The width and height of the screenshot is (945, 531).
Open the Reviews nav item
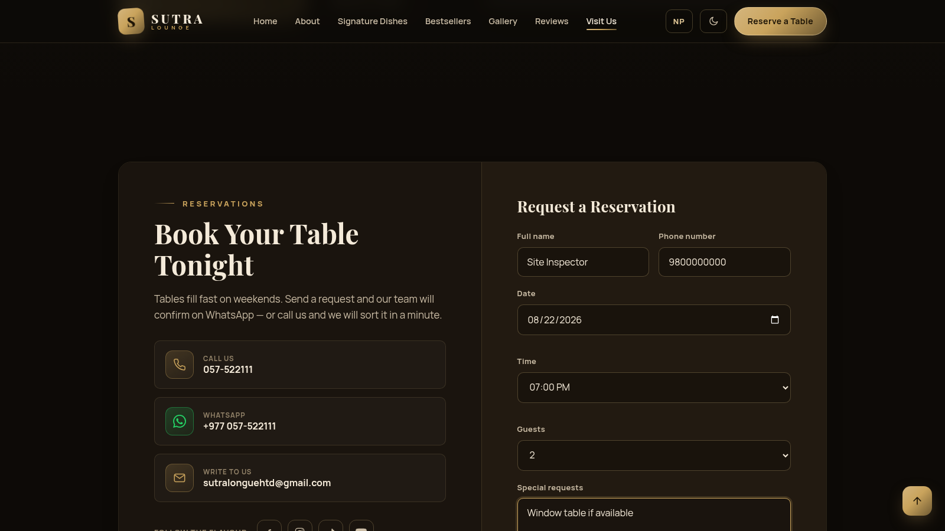point(552,21)
